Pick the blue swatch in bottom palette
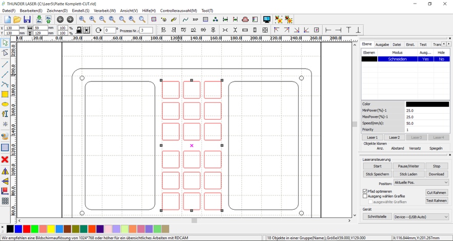The image size is (453, 241). [x=18, y=229]
